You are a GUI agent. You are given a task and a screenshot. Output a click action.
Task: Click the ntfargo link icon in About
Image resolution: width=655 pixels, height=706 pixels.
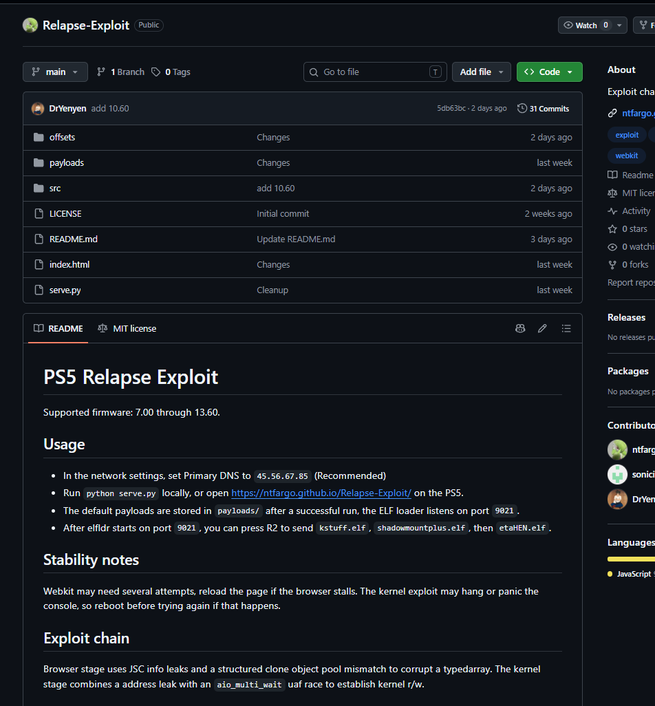coord(612,113)
